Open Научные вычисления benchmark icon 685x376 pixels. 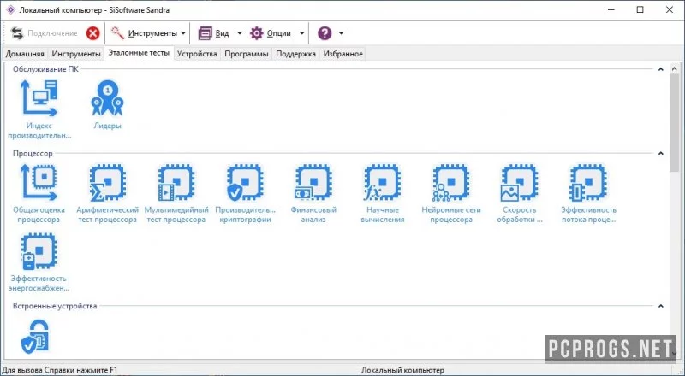(382, 183)
